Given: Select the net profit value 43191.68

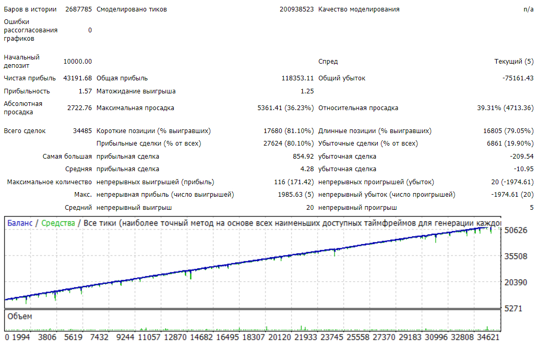Looking at the screenshot, I should click(x=78, y=78).
